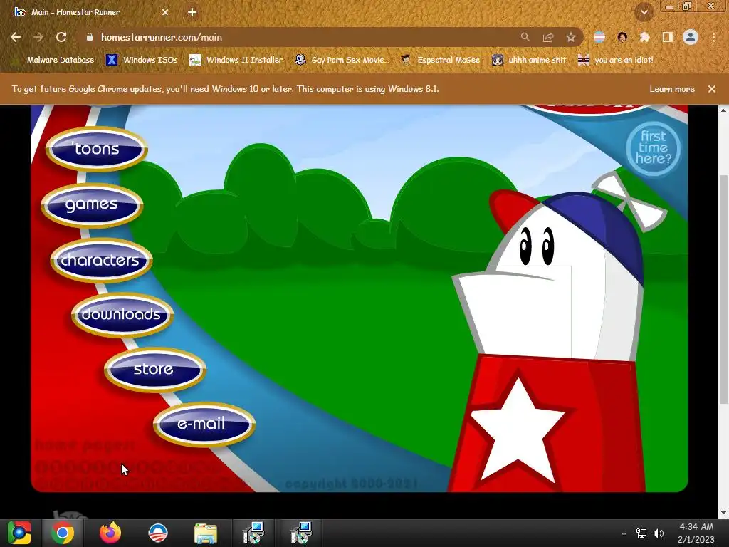Click the browser forward arrow
This screenshot has width=729, height=547.
(x=38, y=37)
